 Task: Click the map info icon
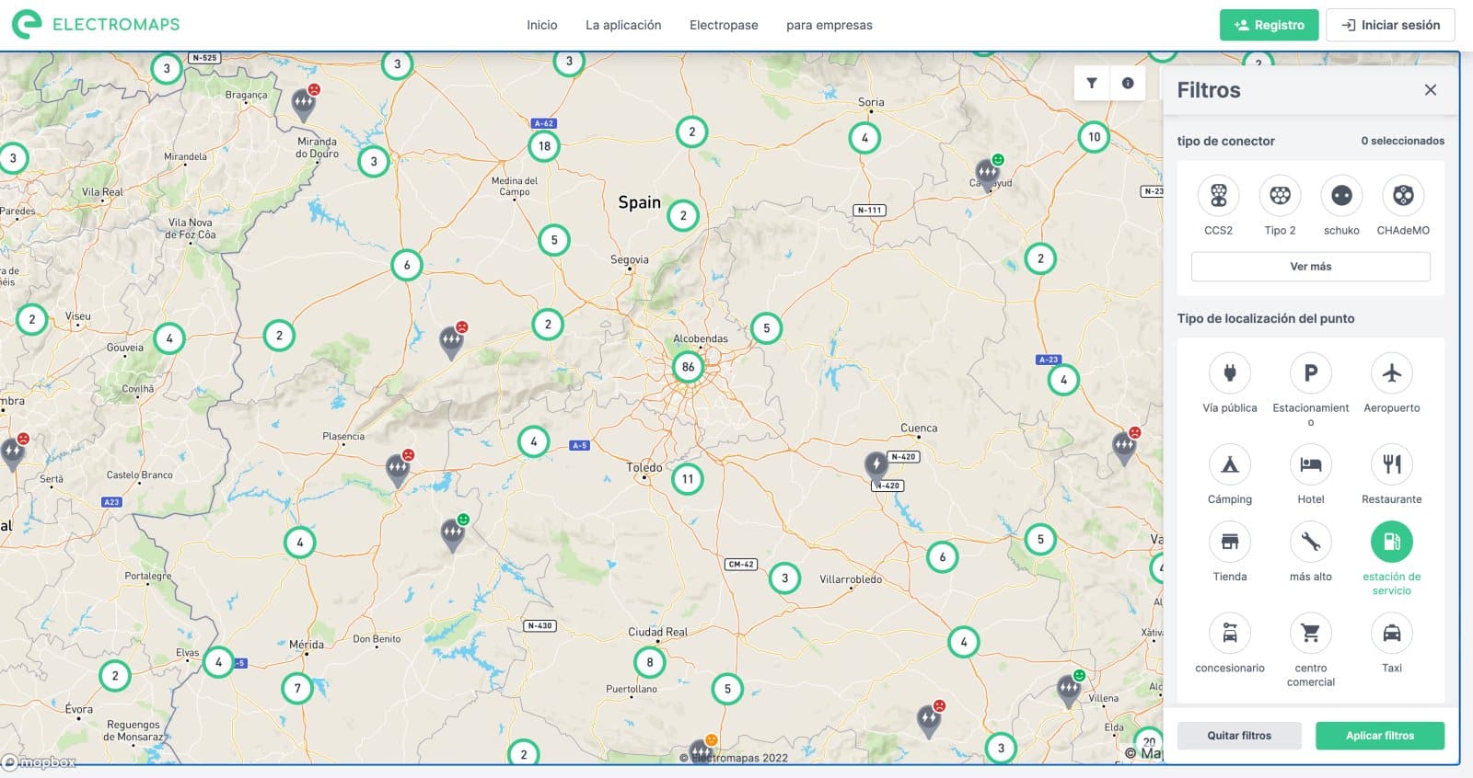point(1128,83)
